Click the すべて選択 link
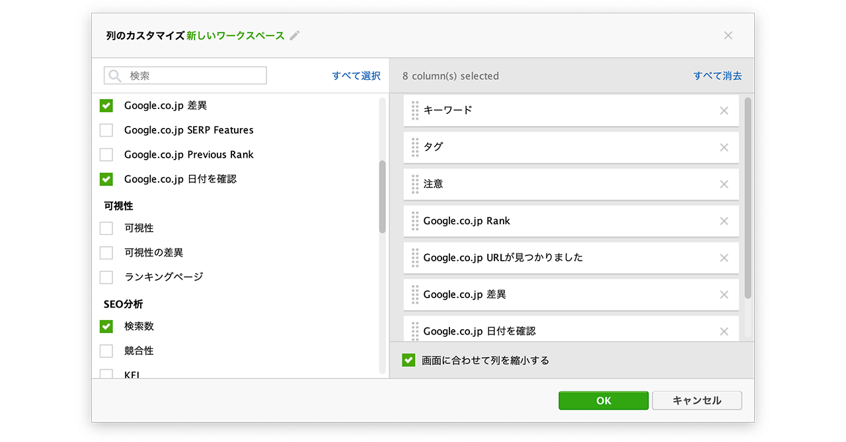846x442 pixels. point(356,76)
